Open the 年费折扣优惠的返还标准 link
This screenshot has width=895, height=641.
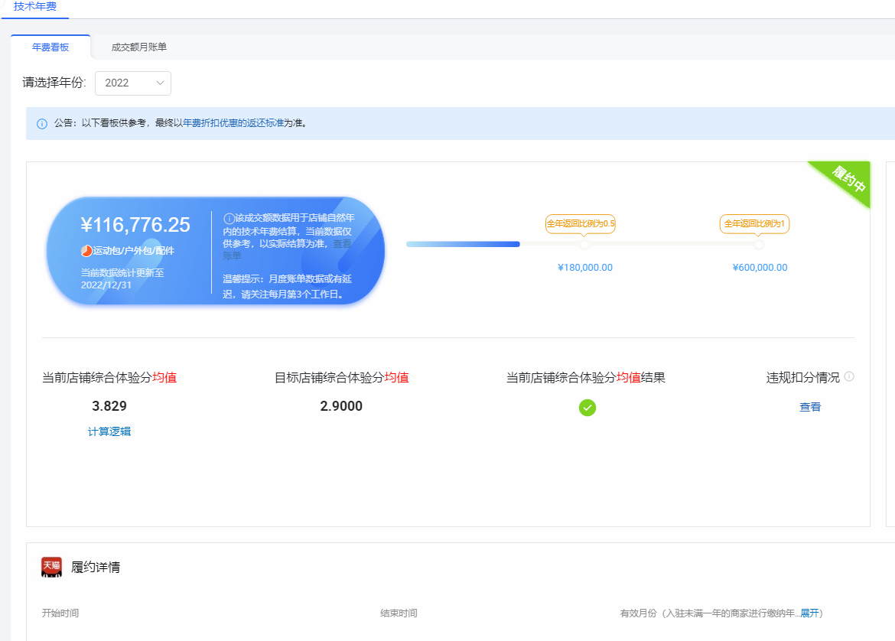(x=233, y=122)
